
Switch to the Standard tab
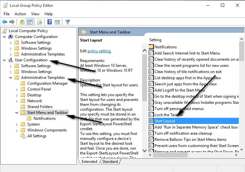[110, 162]
